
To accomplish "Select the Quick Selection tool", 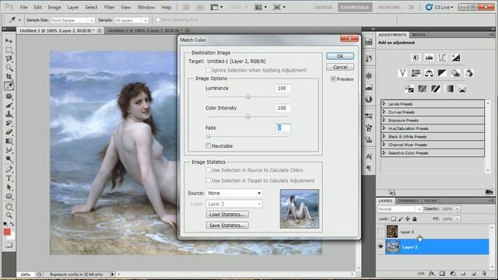I will pos(9,68).
